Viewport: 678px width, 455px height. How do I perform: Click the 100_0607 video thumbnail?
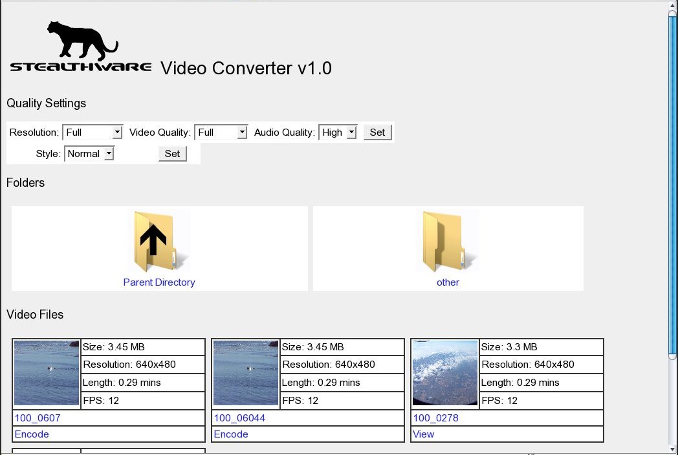tap(45, 373)
